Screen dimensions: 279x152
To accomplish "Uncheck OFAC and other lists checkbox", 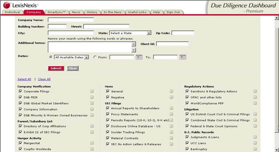I will [187, 97].
